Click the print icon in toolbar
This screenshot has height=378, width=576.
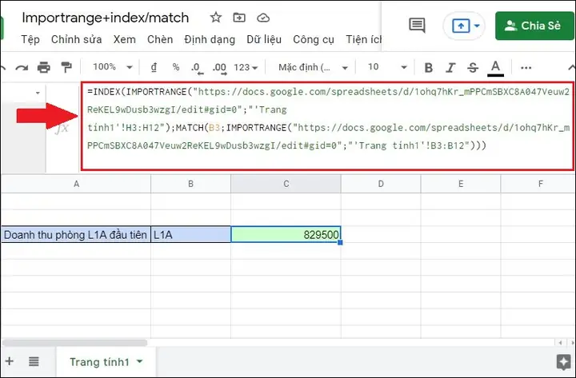44,67
